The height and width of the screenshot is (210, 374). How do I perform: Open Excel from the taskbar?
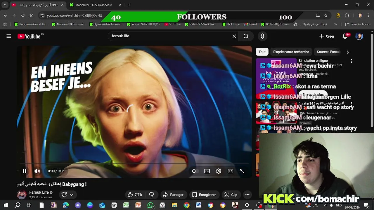[126, 205]
